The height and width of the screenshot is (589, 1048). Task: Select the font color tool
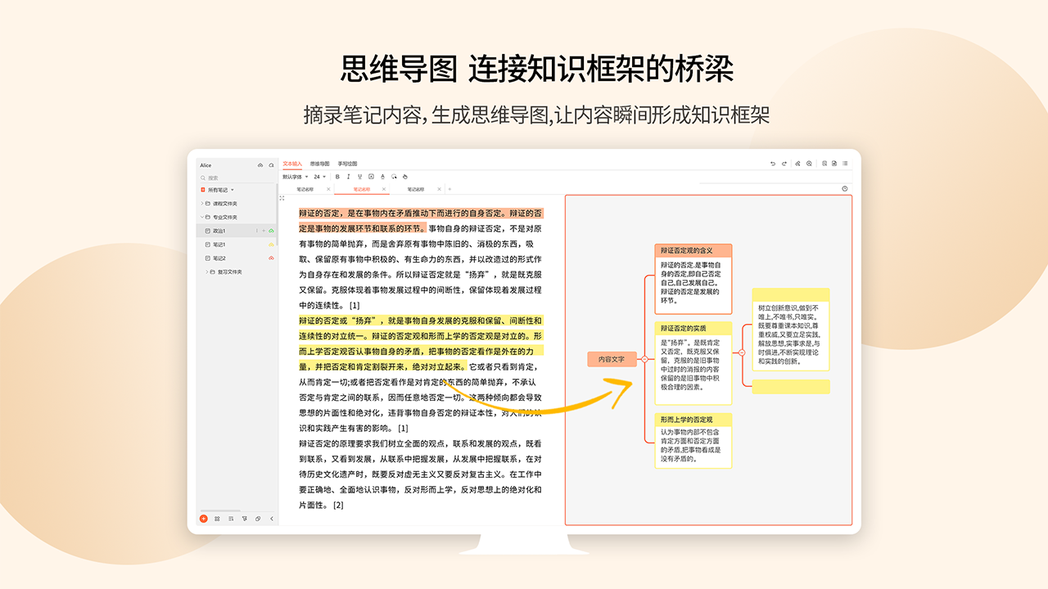[382, 177]
